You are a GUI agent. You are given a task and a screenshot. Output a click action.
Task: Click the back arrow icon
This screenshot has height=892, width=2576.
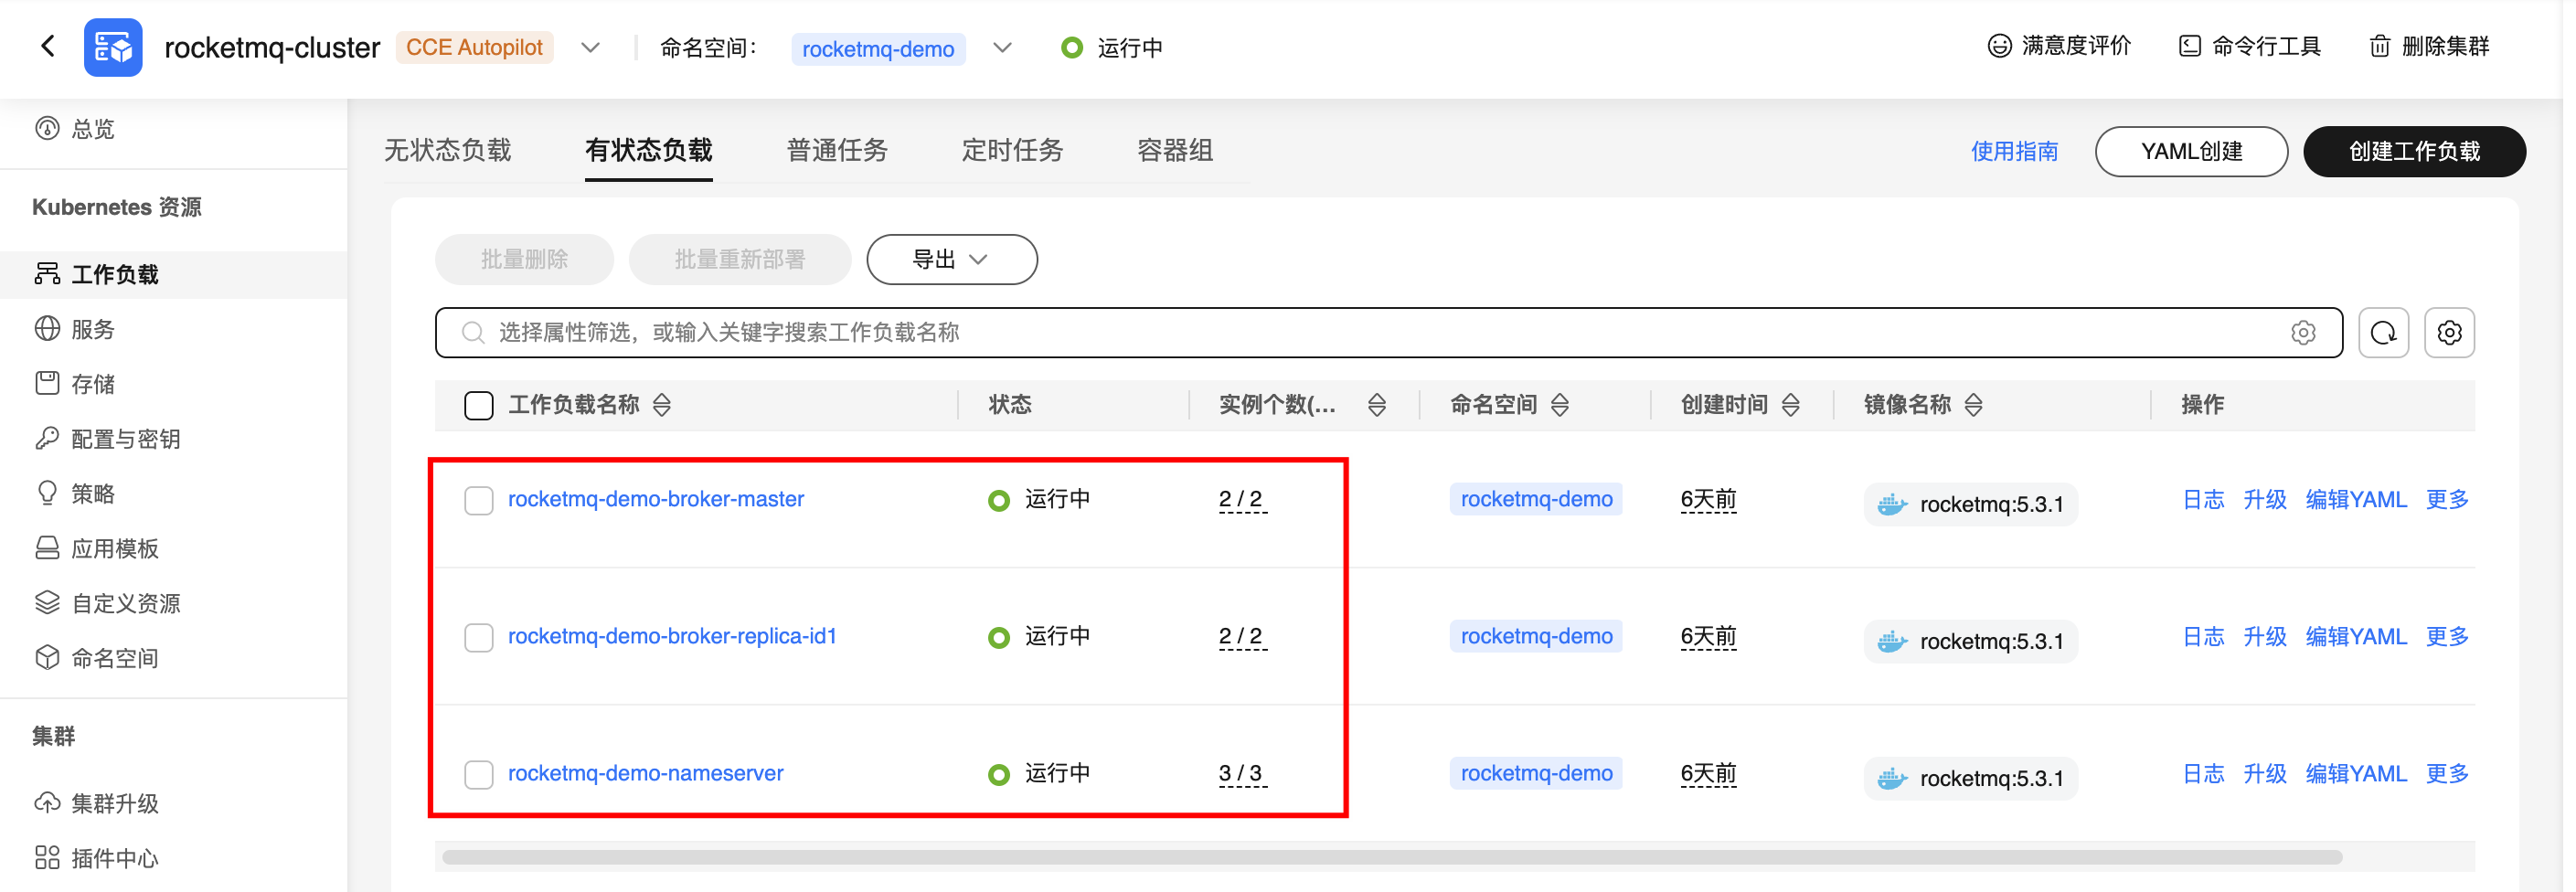pyautogui.click(x=48, y=46)
